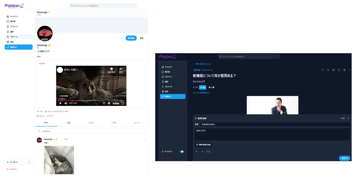
Task: Open YouTube player settings gear
Action: pyautogui.click(x=109, y=103)
